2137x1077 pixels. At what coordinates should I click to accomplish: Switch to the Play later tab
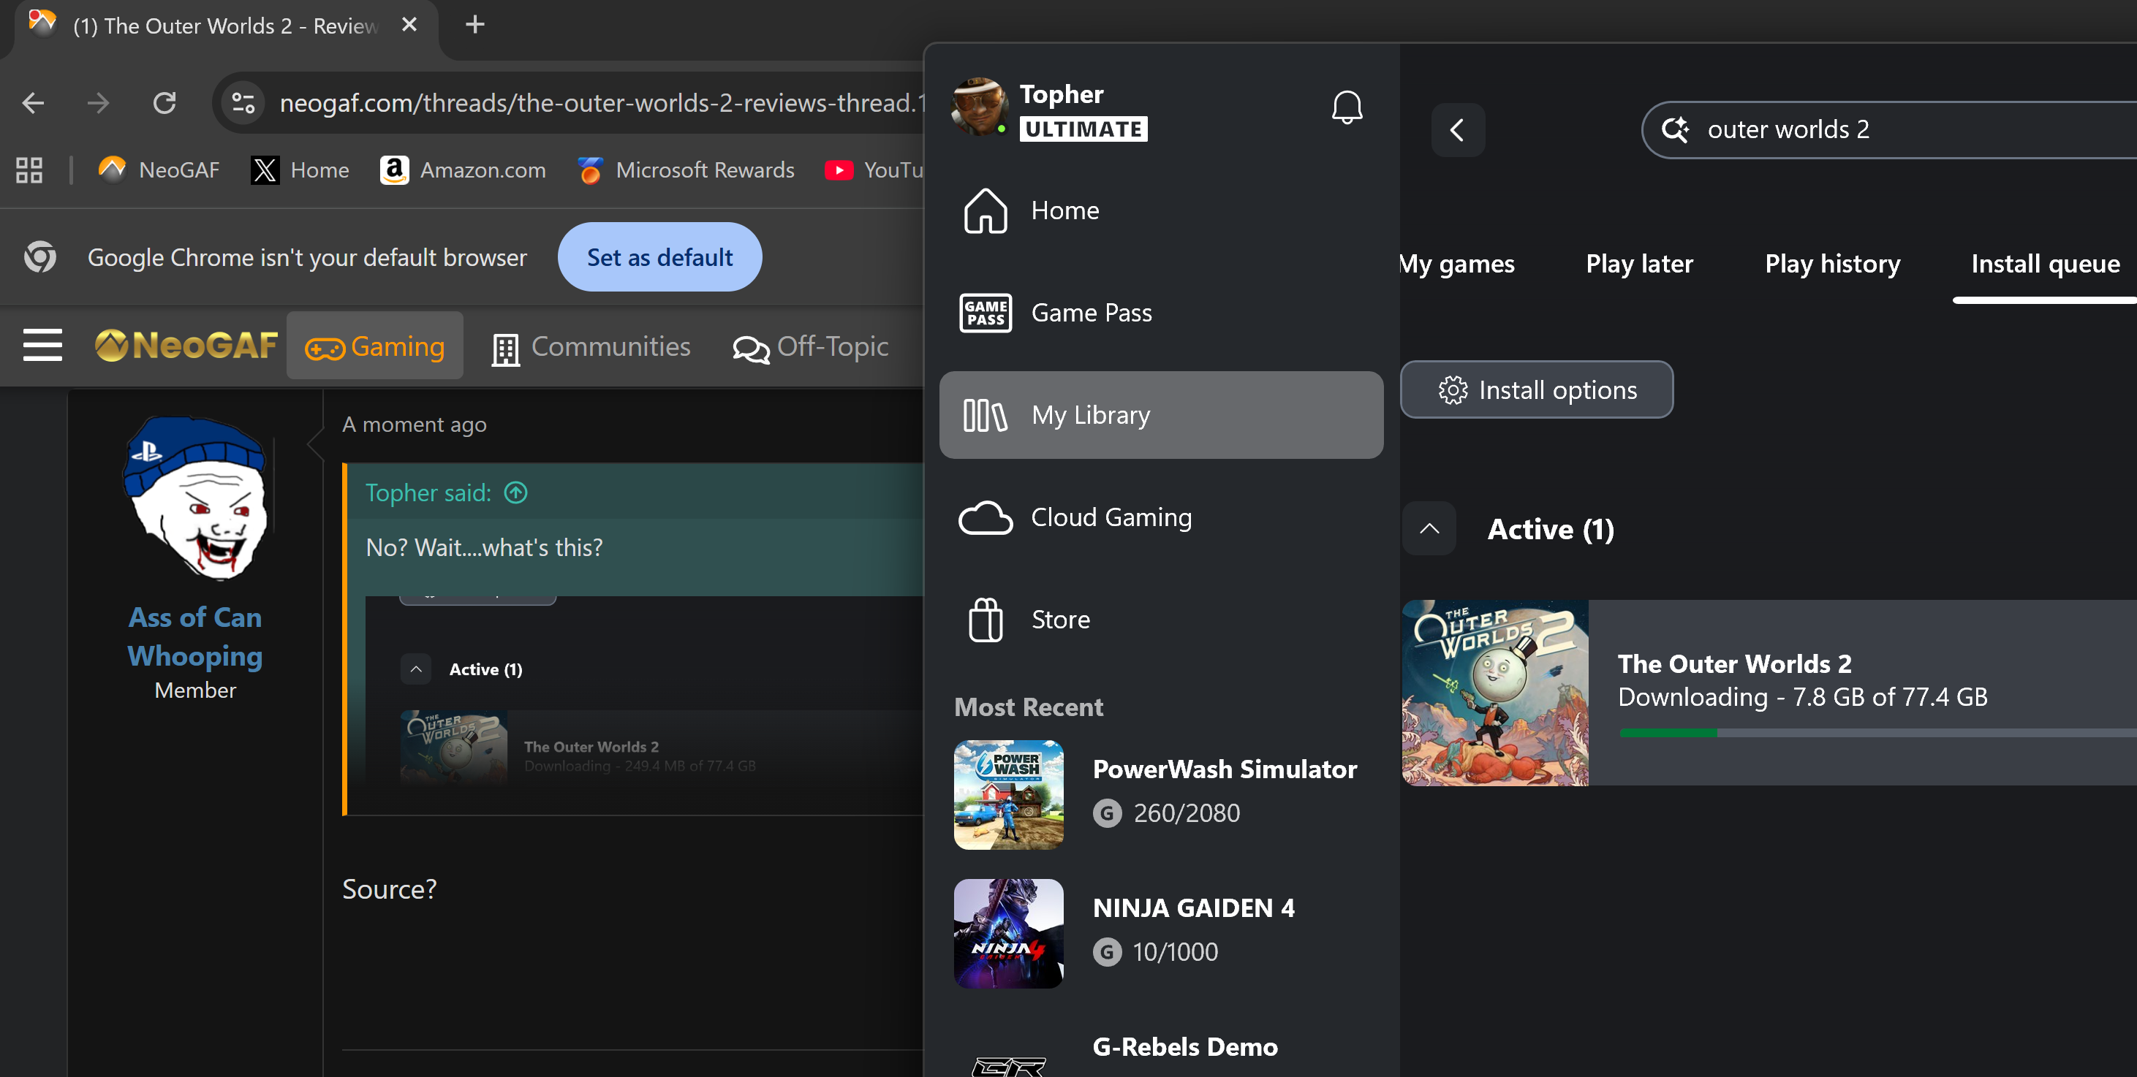pyautogui.click(x=1638, y=264)
